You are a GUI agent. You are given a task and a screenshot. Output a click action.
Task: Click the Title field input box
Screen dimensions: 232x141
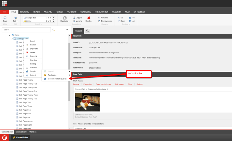click(x=152, y=128)
